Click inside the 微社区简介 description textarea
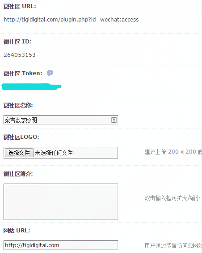This screenshot has height=253, width=202. click(x=61, y=202)
